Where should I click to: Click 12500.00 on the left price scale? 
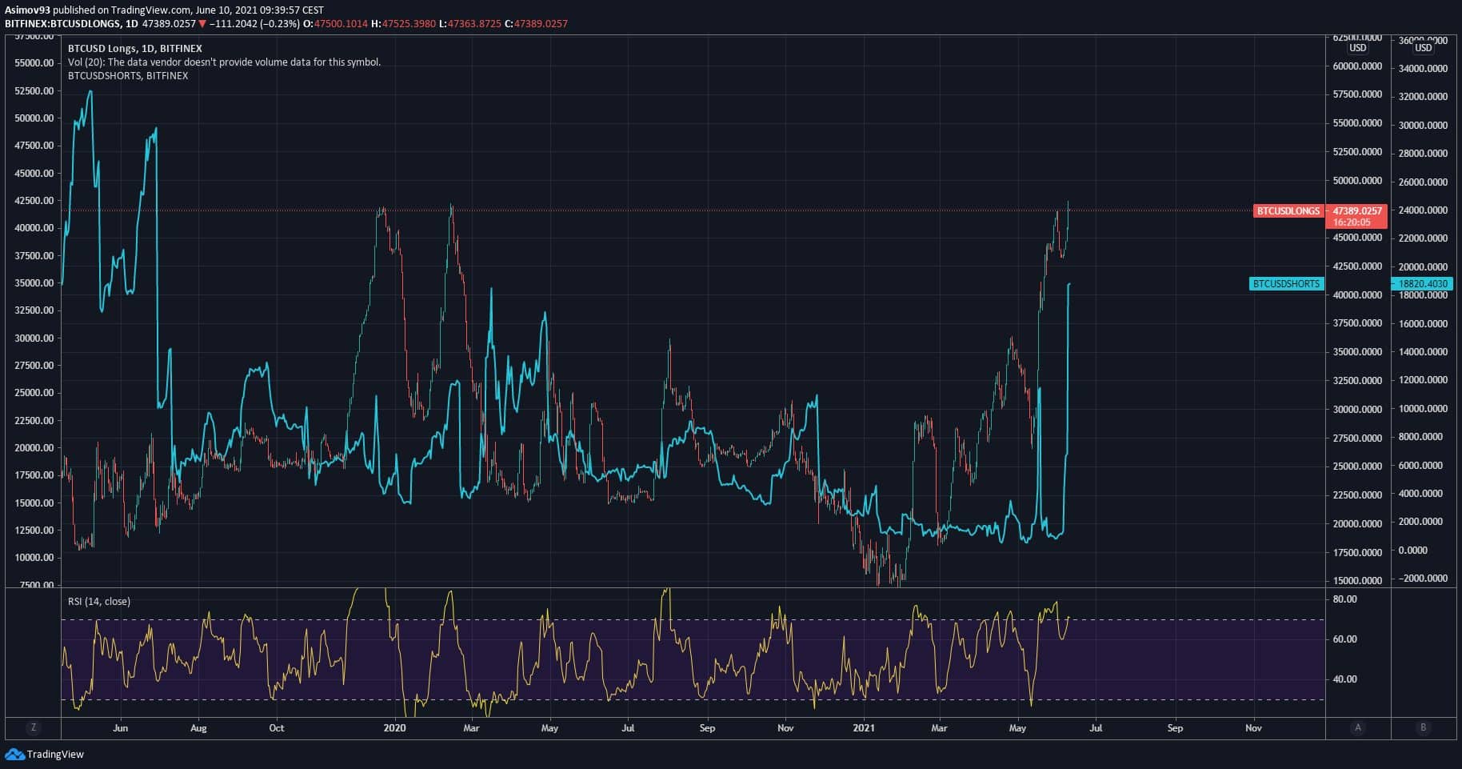tap(34, 531)
